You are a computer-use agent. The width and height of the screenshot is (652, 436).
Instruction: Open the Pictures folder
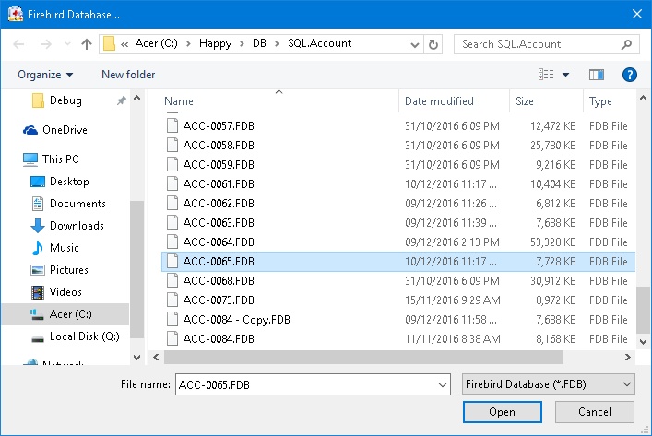click(x=59, y=270)
